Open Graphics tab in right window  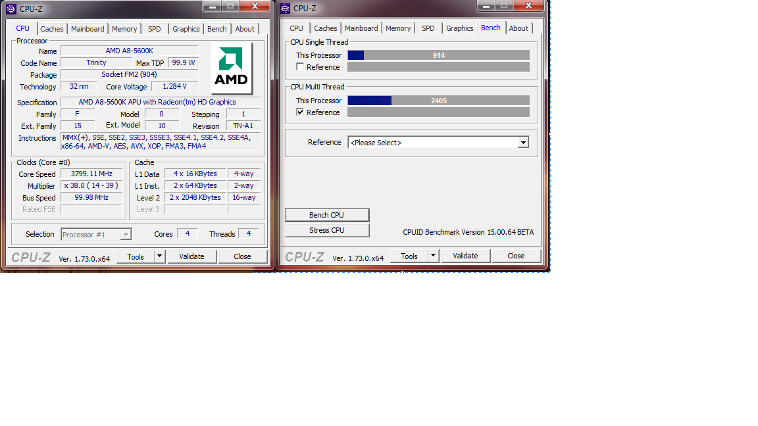460,28
